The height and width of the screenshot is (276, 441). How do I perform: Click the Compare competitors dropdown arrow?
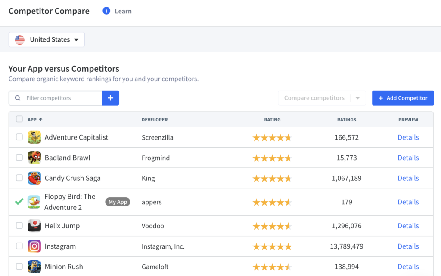358,98
